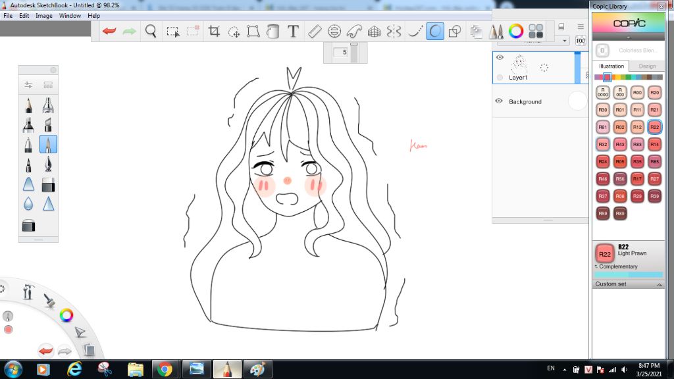Open Internet Explorer from taskbar
The image size is (674, 379).
[74, 370]
